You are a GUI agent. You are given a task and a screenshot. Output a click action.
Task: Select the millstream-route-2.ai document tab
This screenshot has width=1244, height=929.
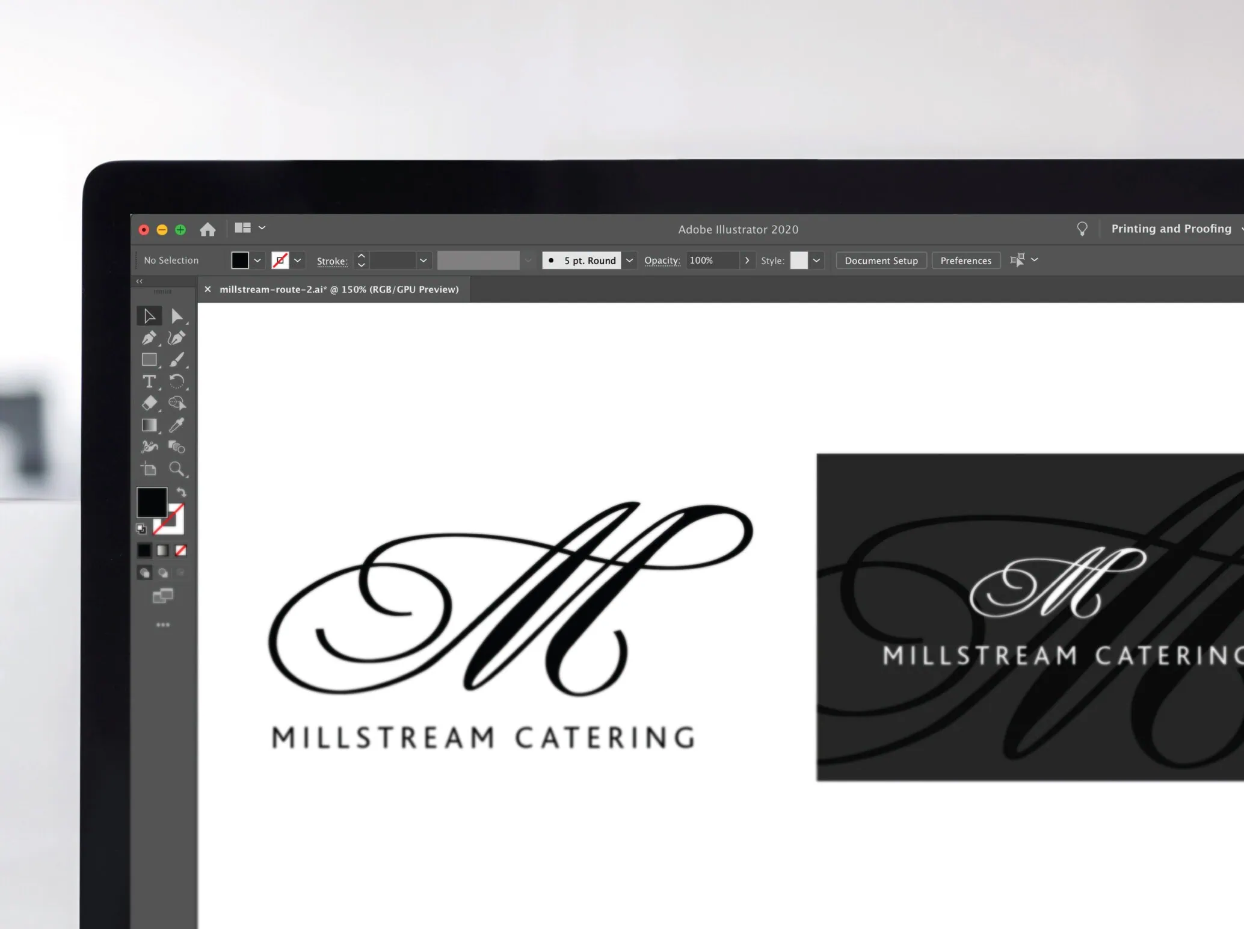click(339, 289)
